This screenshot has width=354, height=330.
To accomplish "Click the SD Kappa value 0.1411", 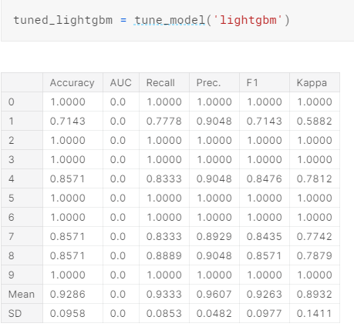I will pyautogui.click(x=315, y=313).
